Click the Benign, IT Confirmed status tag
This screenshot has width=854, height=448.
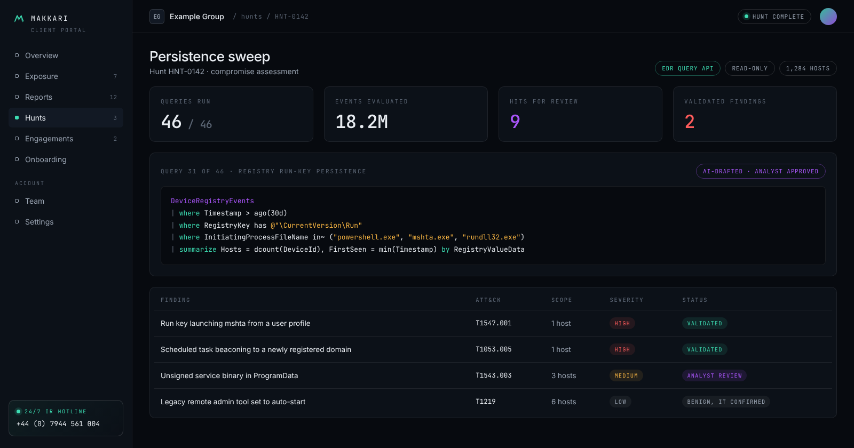[x=726, y=402]
